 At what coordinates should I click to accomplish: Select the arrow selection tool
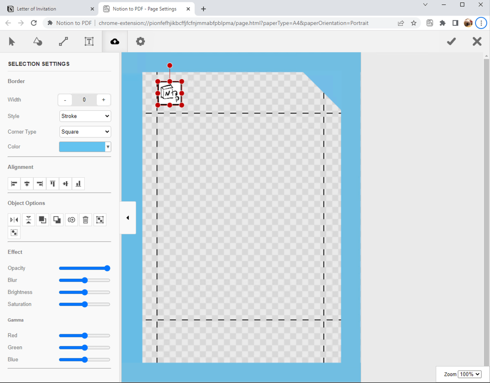(12, 41)
